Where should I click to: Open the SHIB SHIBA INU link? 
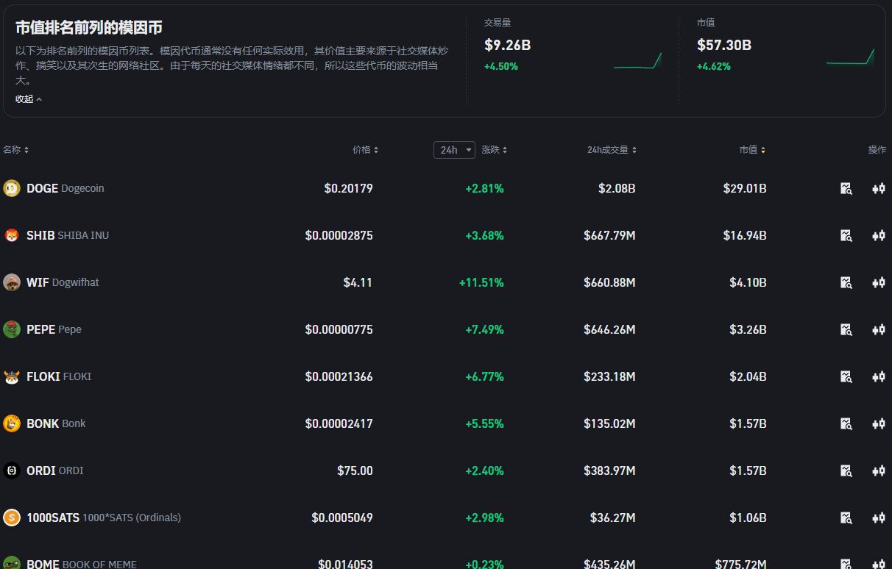(68, 235)
